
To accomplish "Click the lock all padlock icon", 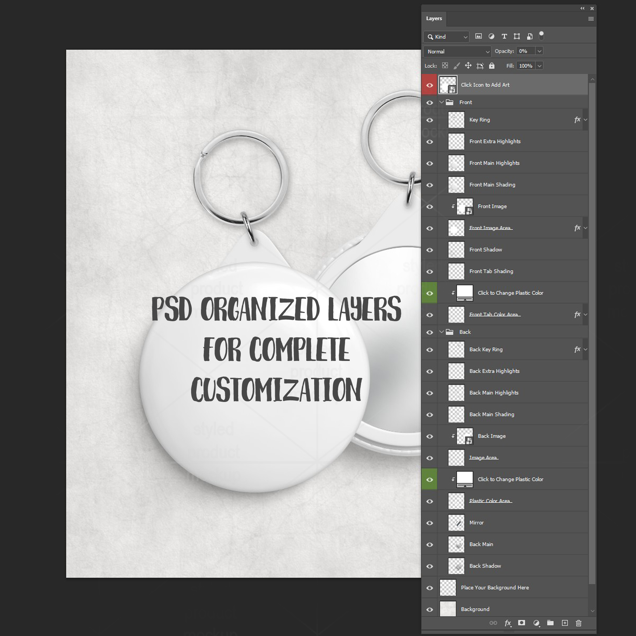I will 492,66.
